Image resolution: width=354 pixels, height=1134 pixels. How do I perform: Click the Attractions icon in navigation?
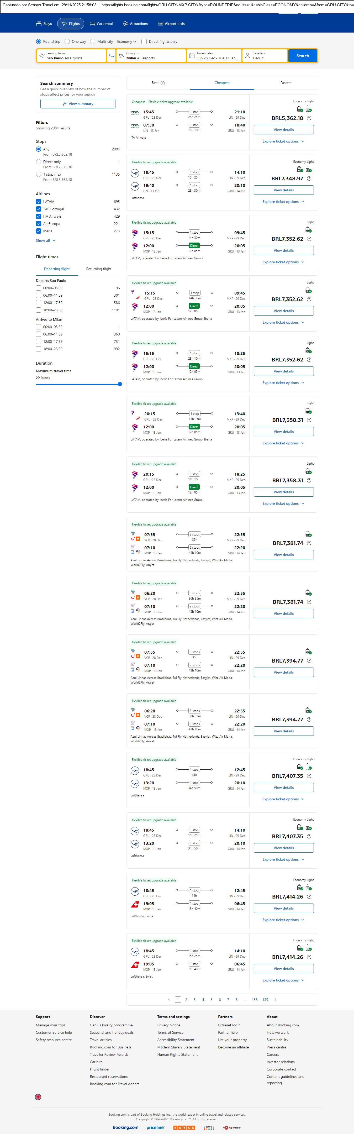[x=125, y=24]
